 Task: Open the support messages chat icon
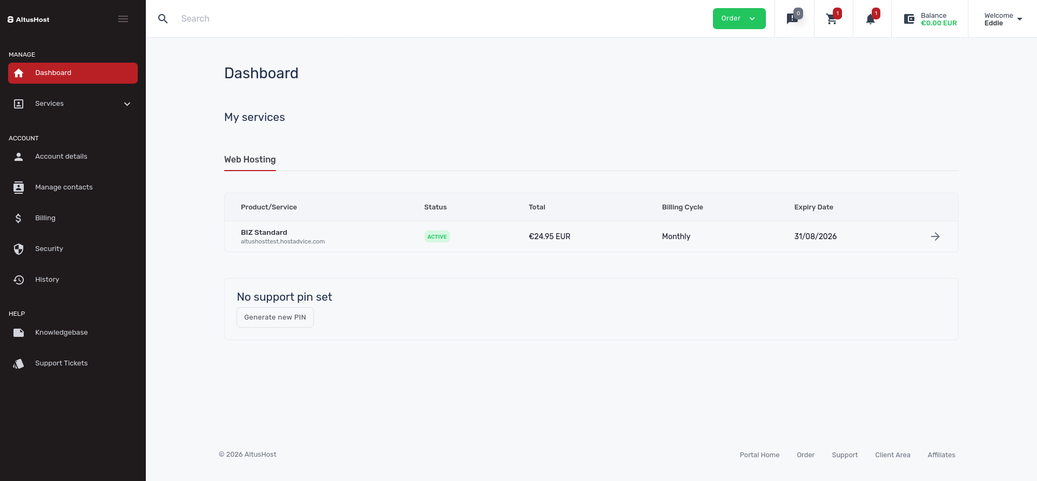792,19
